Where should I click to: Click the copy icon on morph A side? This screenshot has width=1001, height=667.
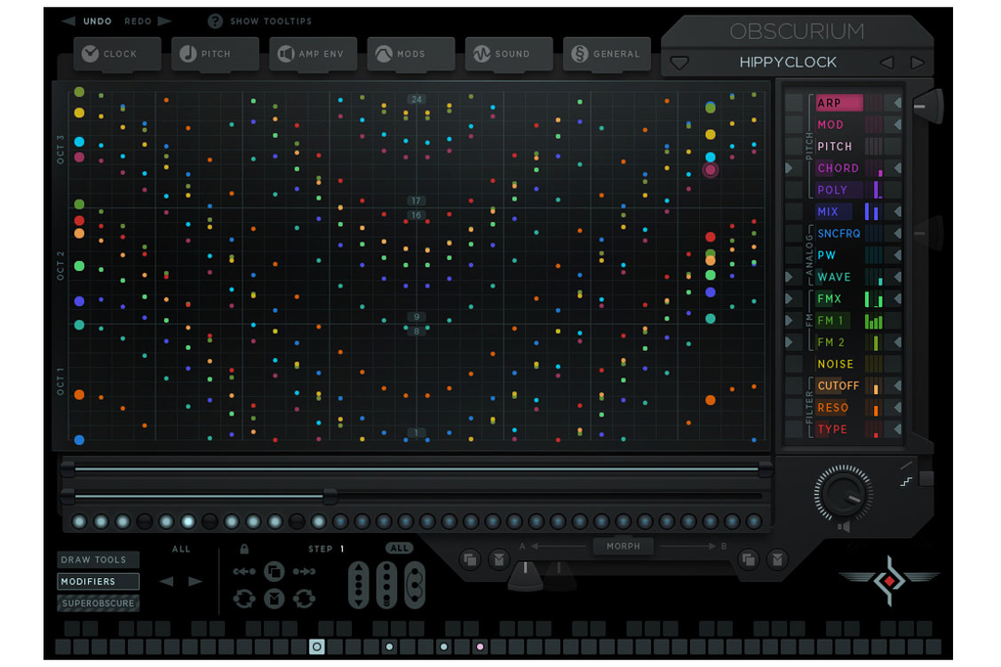click(470, 560)
